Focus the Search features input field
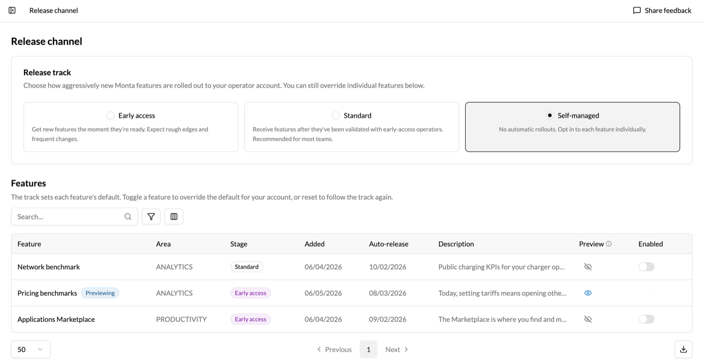This screenshot has width=704, height=364. (74, 216)
